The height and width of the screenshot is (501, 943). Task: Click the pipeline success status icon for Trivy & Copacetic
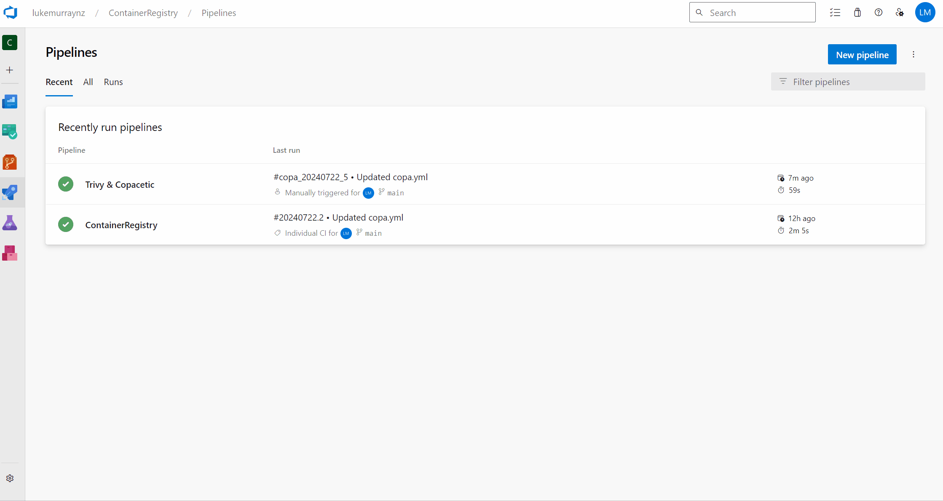(x=66, y=184)
